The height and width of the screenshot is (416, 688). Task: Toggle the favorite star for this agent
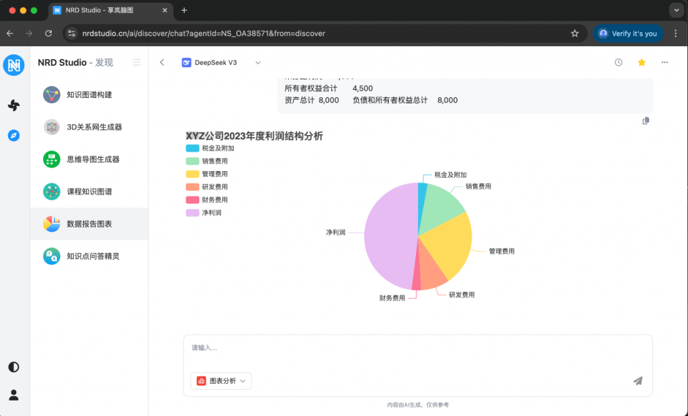[641, 62]
